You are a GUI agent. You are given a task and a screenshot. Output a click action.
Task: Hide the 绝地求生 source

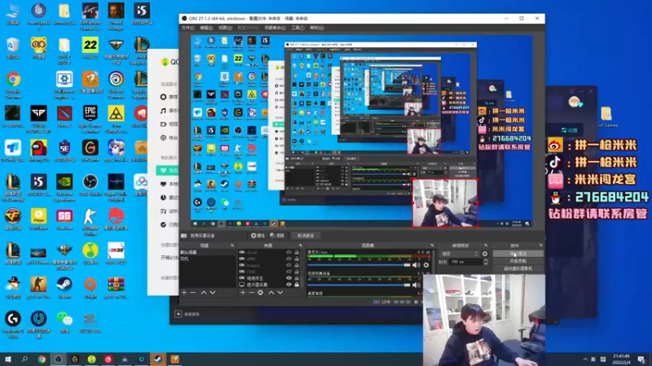click(x=289, y=278)
